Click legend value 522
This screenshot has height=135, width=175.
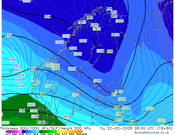coord(36,134)
